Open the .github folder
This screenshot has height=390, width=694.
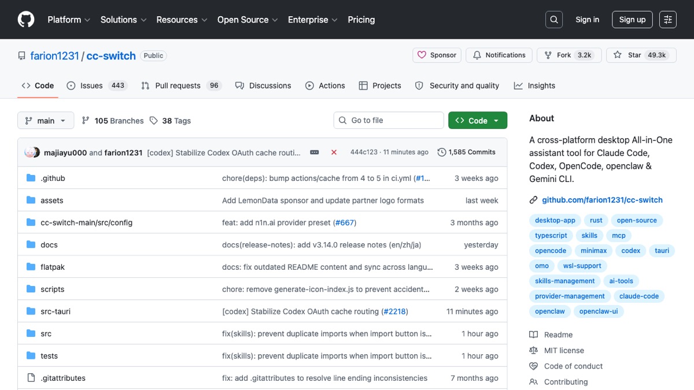click(x=53, y=179)
